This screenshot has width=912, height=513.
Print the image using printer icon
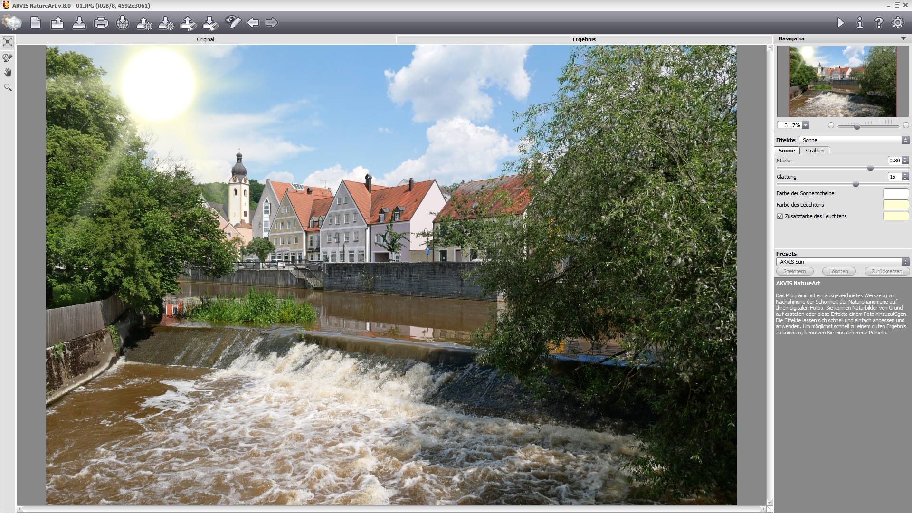pos(101,22)
